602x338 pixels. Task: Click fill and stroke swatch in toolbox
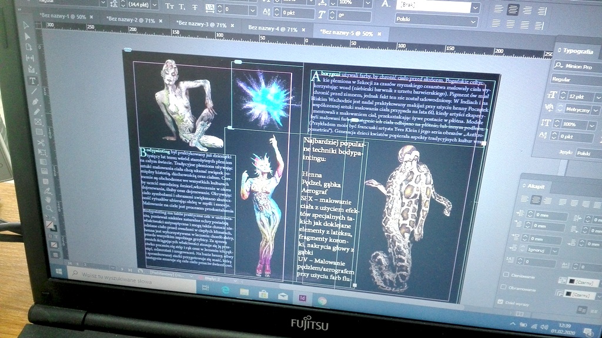[x=51, y=226]
